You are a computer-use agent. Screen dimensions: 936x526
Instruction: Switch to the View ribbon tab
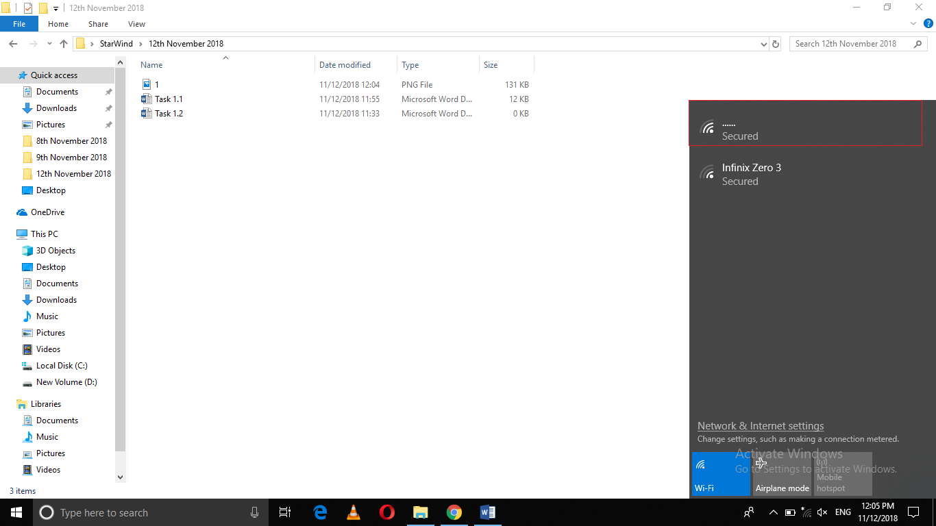pyautogui.click(x=136, y=23)
